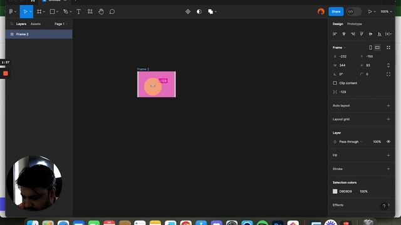Click the Share button
401x225 pixels.
336,11
